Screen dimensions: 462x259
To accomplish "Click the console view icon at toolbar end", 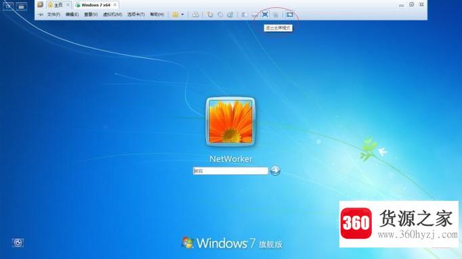I will [x=290, y=14].
